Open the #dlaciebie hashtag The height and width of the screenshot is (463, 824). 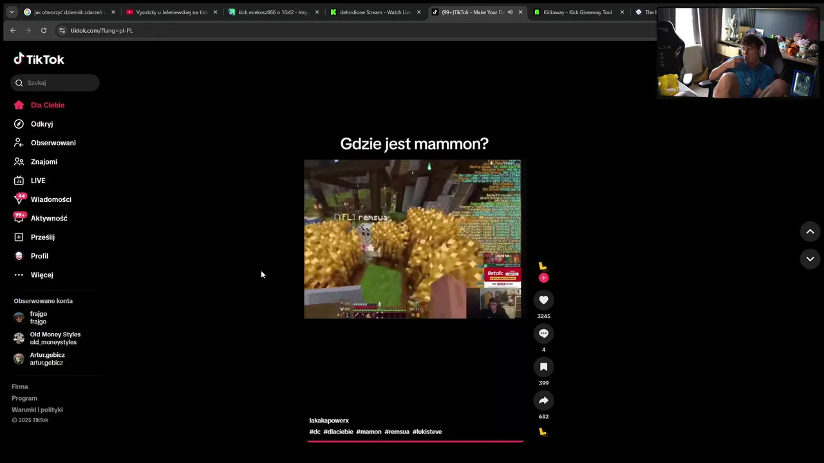339,431
